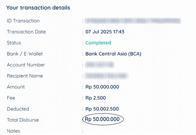This screenshot has width=196, height=135.
Task: Click the circled Total Disburse amount
Action: pyautogui.click(x=102, y=119)
